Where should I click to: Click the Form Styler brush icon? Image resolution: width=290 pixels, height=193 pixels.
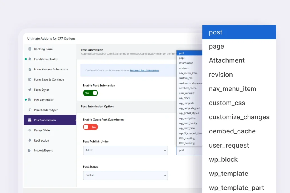point(29,90)
